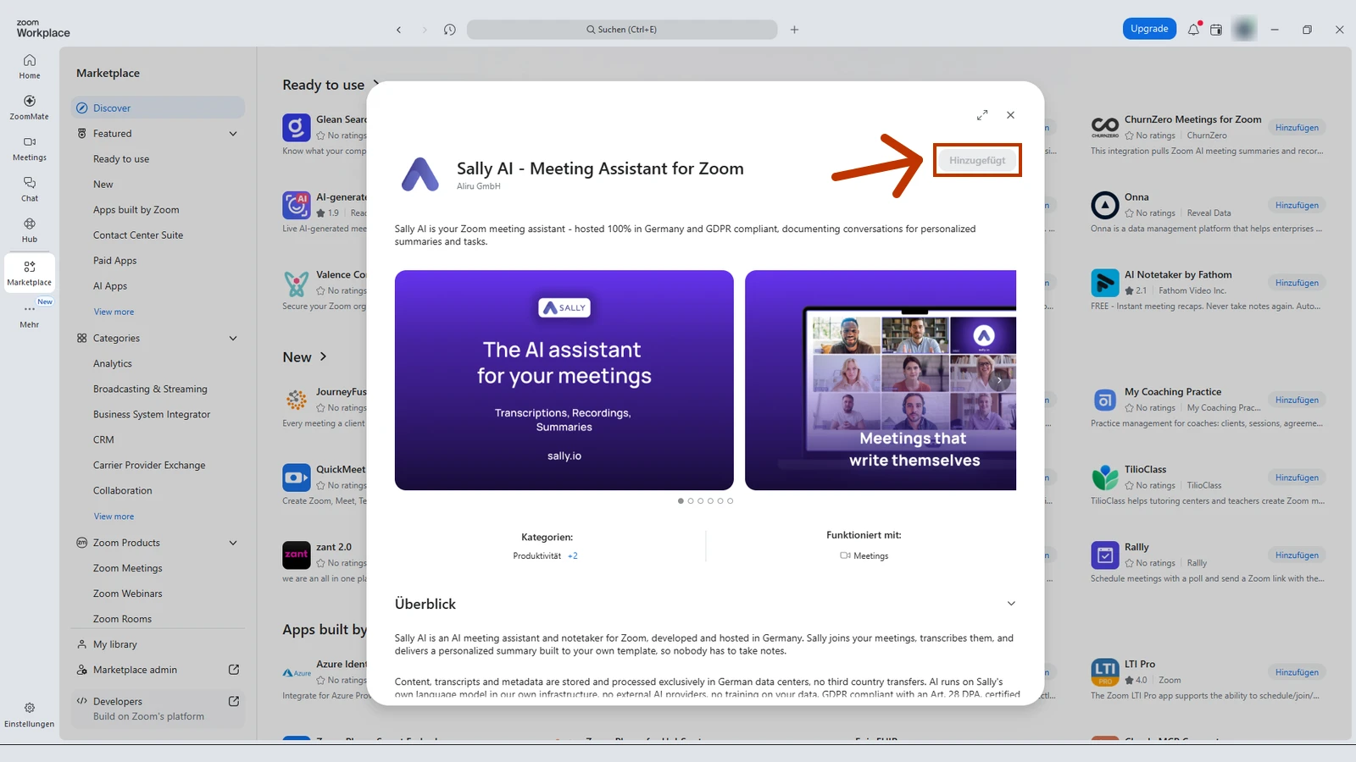Open Ready to use menu item
The image size is (1356, 762).
121,159
